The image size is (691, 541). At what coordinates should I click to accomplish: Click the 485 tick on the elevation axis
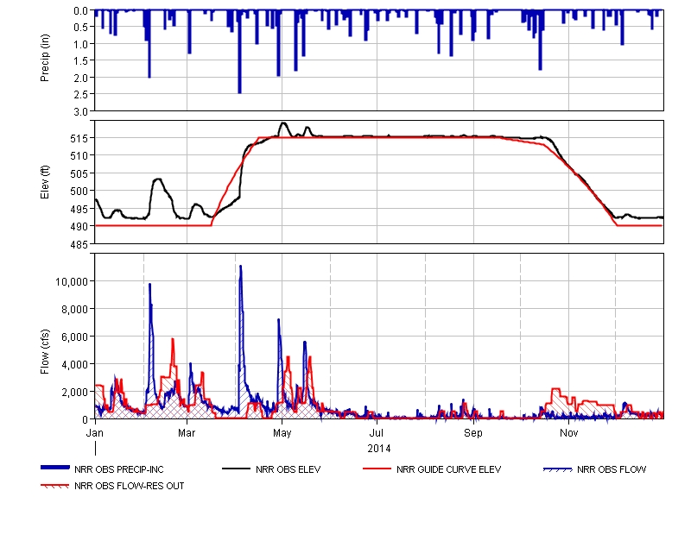(x=79, y=244)
